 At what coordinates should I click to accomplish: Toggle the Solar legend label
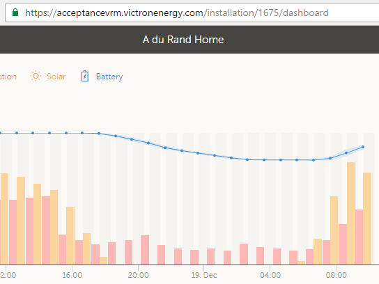56,77
